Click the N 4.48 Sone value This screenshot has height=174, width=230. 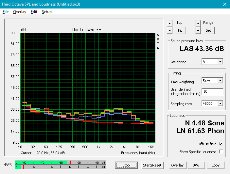tap(204, 123)
